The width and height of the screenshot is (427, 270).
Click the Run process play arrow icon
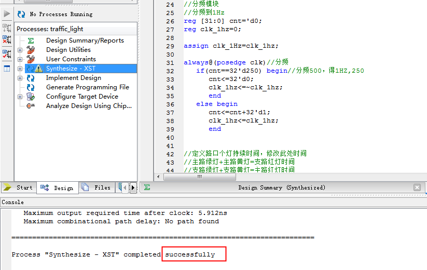click(7, 14)
